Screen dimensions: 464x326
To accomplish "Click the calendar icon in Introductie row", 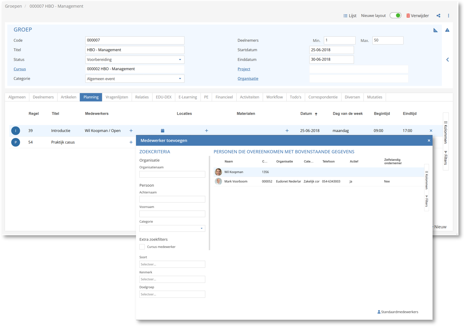I will click(x=163, y=131).
